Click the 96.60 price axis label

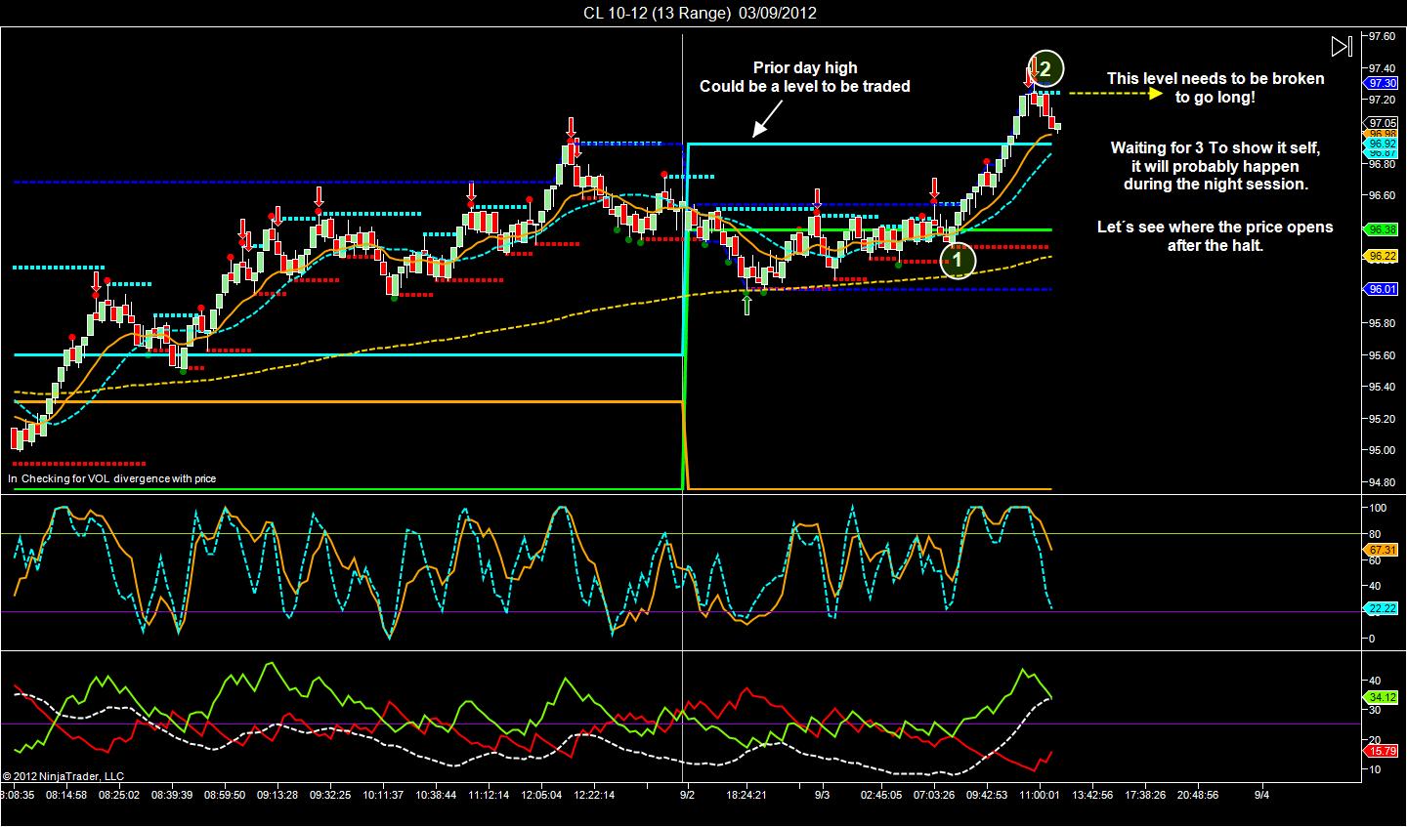tap(1383, 195)
